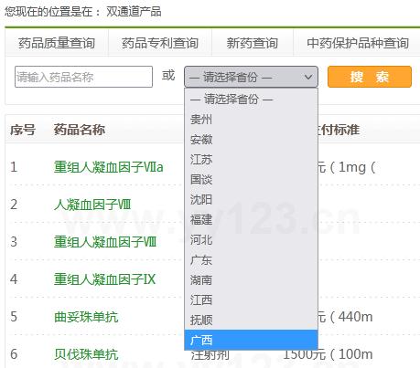
Task: Select 福建 in the province list
Action: [251, 220]
